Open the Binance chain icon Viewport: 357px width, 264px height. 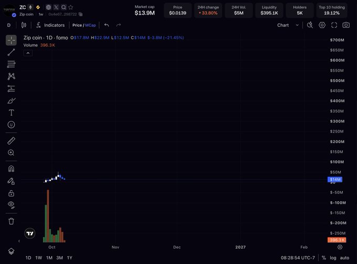(x=38, y=7)
